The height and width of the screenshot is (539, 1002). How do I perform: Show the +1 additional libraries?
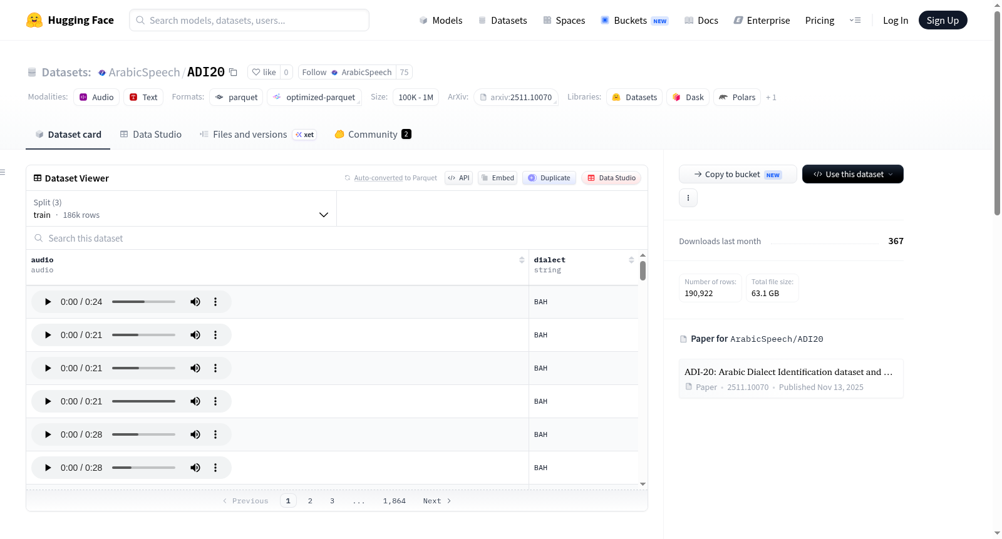(771, 98)
